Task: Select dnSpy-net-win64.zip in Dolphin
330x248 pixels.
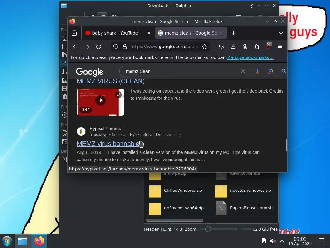Action: [176, 208]
